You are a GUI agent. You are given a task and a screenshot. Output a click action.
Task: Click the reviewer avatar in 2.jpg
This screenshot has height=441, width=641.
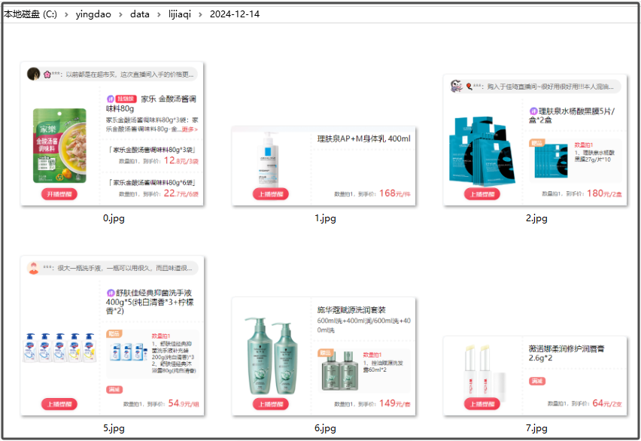click(456, 87)
